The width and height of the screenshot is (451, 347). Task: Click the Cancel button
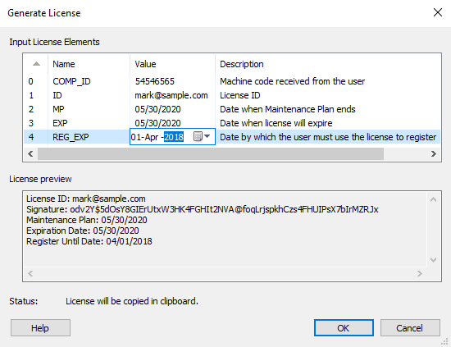(410, 328)
